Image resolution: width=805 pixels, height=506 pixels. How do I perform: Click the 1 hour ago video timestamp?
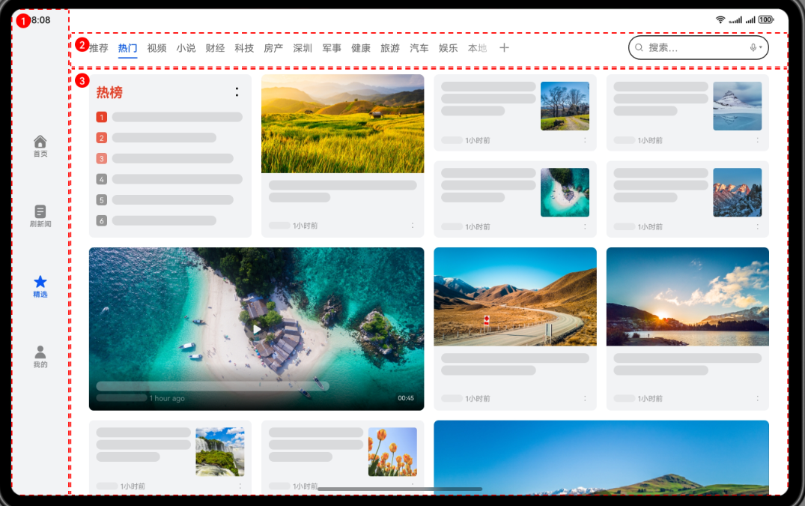coord(167,398)
